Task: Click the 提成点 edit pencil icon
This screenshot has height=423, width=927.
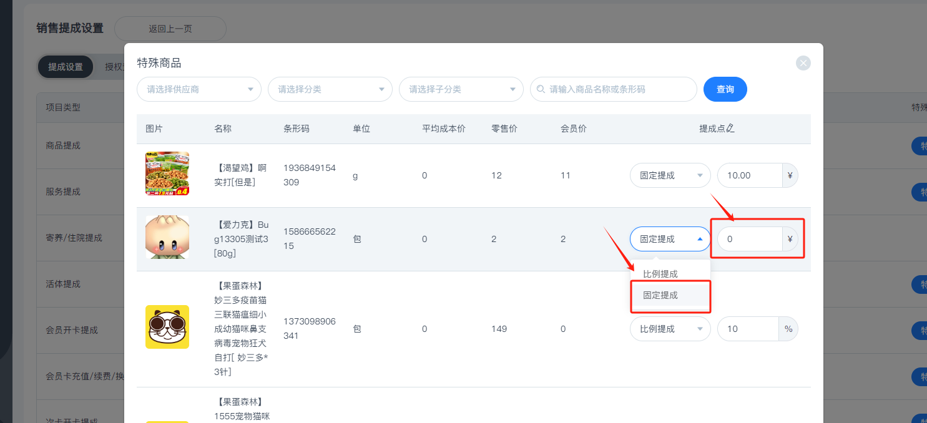Action: 730,129
